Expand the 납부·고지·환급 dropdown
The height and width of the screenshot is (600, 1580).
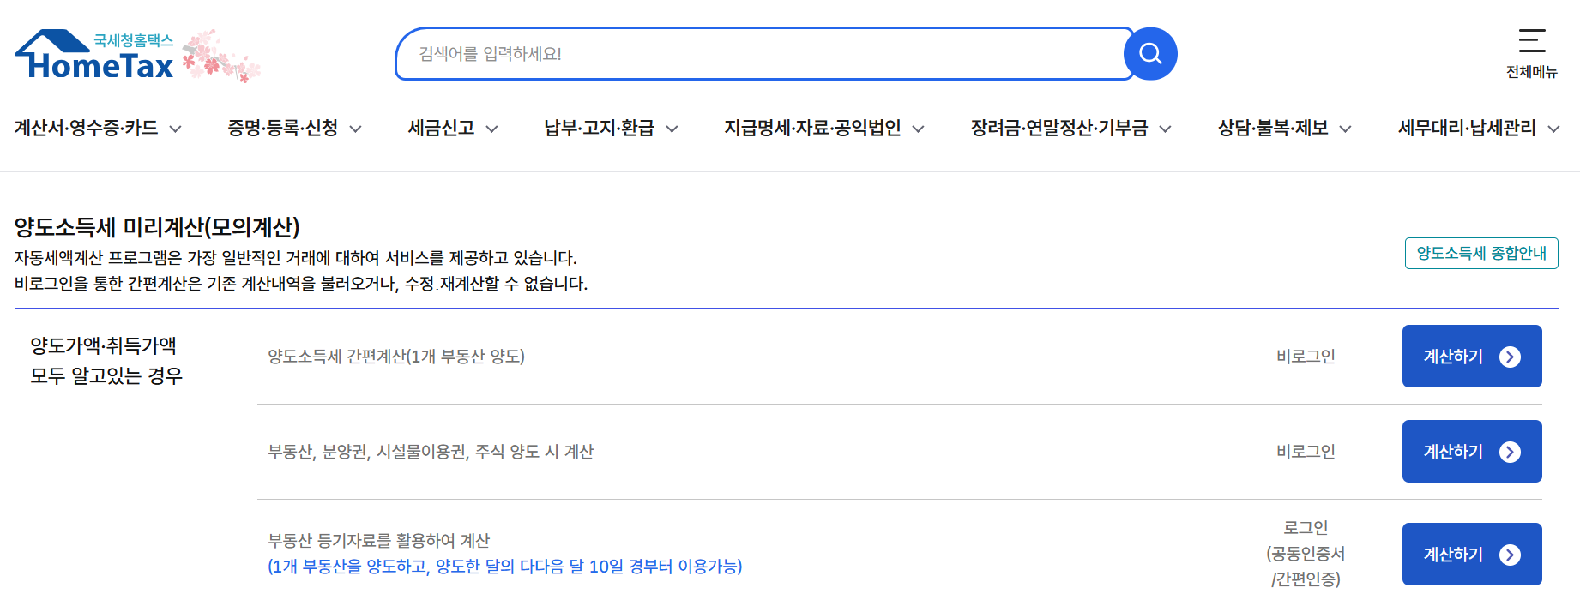[609, 128]
